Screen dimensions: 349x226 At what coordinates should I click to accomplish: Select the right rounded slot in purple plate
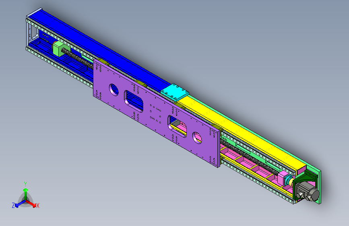(x=178, y=126)
